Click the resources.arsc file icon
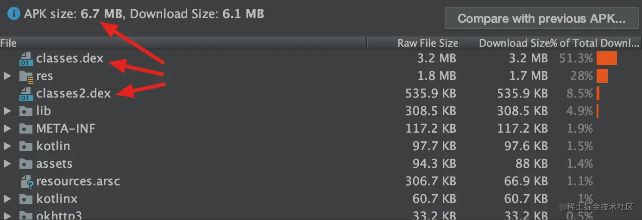Viewport: 642px width, 220px height. [x=26, y=182]
